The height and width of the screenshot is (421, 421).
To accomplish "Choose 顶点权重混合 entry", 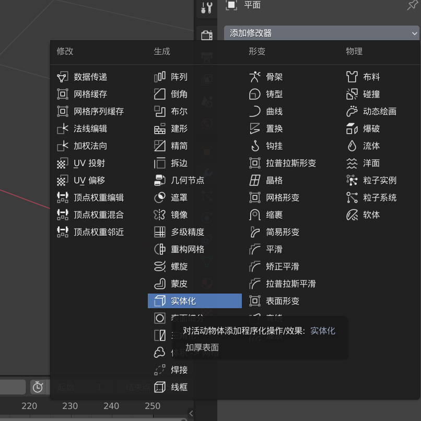I will click(x=99, y=215).
